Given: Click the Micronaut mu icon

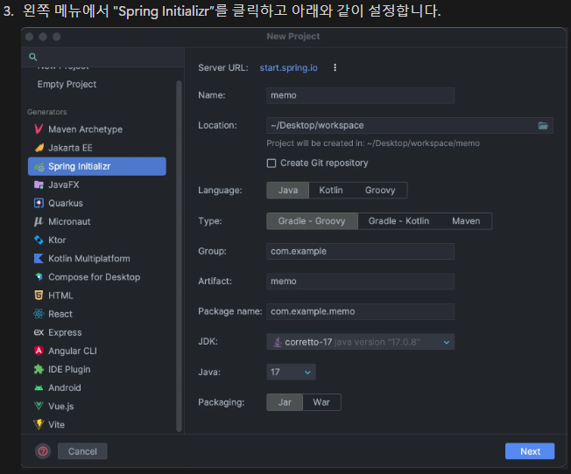Looking at the screenshot, I should point(39,221).
